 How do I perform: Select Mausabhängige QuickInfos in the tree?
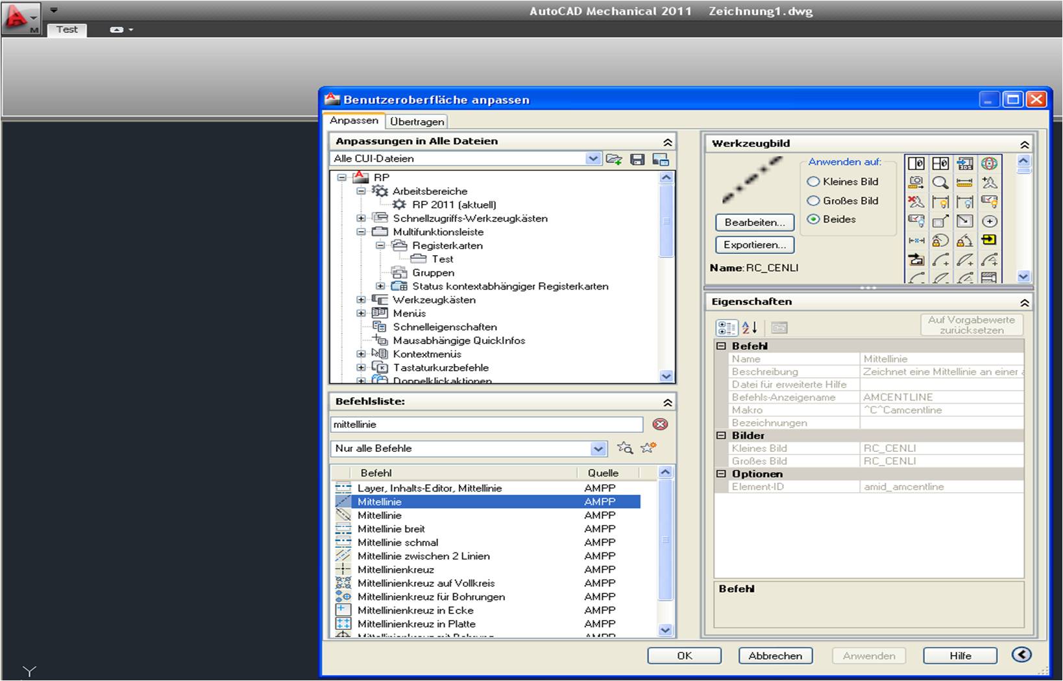[459, 341]
